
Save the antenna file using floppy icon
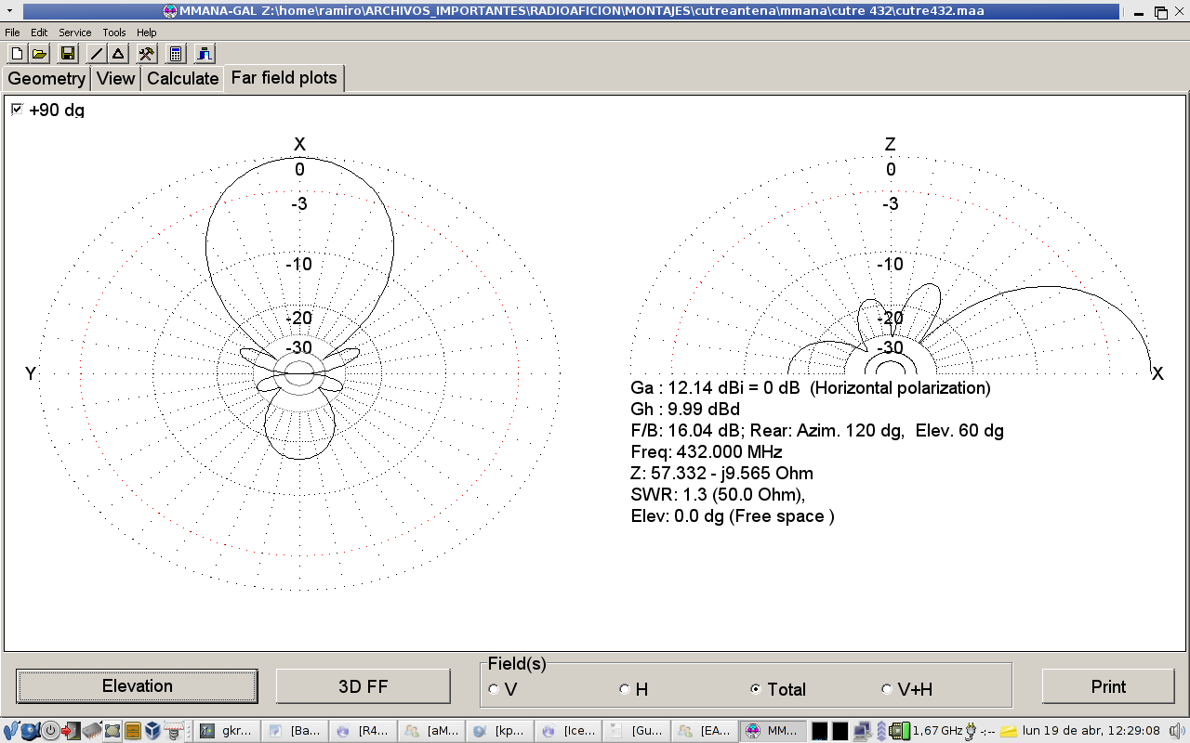pyautogui.click(x=68, y=54)
